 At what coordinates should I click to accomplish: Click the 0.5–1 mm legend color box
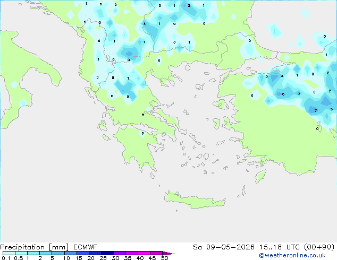[21, 253]
